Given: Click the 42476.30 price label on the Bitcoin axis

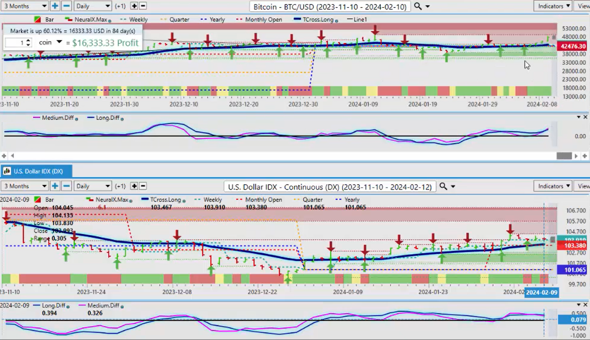Looking at the screenshot, I should pos(573,46).
